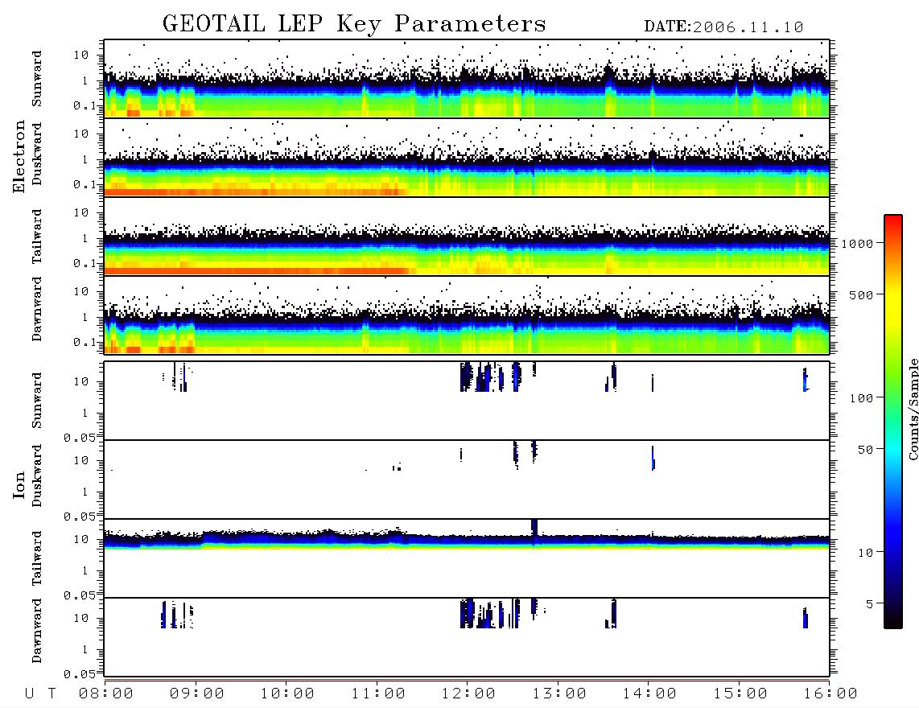The image size is (919, 708).
Task: Click the vertical 'Electron' group label
Action: tap(19, 157)
